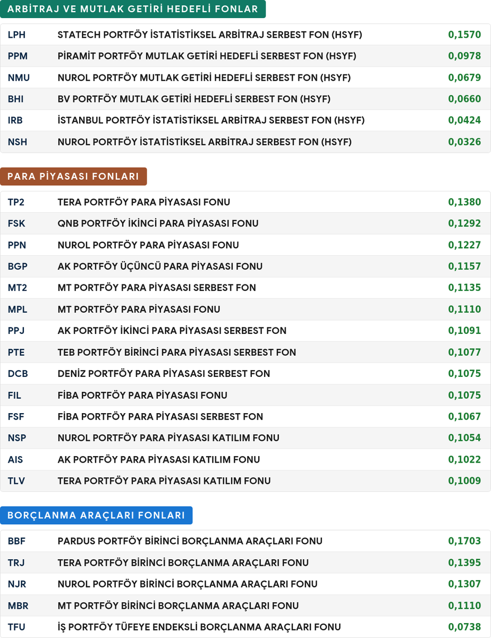Image resolution: width=491 pixels, height=638 pixels.
Task: Open PARDUS PORTFÖY BİRİNCİ BORÇLANMA ARAÇLARI FONU
Action: [x=190, y=541]
